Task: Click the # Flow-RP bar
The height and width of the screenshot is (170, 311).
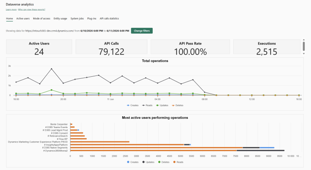Action: pos(78,139)
